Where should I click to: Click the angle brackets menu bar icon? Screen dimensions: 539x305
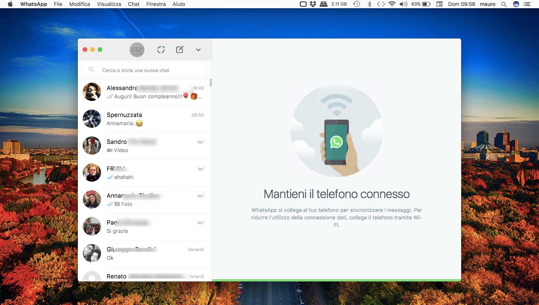[381, 4]
